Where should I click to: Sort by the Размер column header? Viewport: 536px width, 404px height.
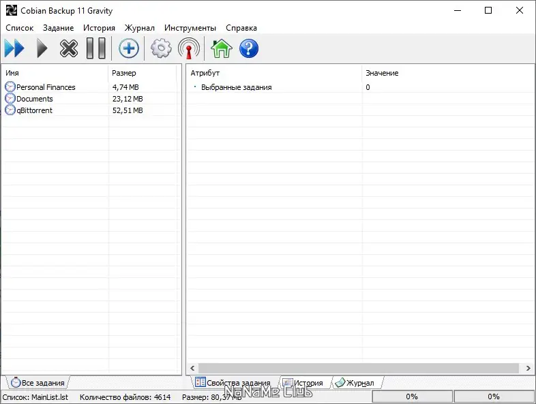tap(143, 73)
